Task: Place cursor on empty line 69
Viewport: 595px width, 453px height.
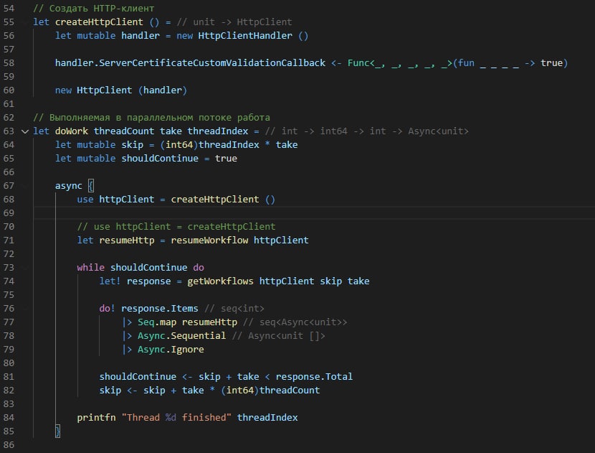Action: tap(314, 213)
